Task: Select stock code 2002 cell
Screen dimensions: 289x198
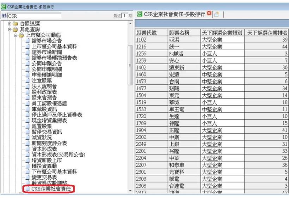Action: click(x=152, y=137)
